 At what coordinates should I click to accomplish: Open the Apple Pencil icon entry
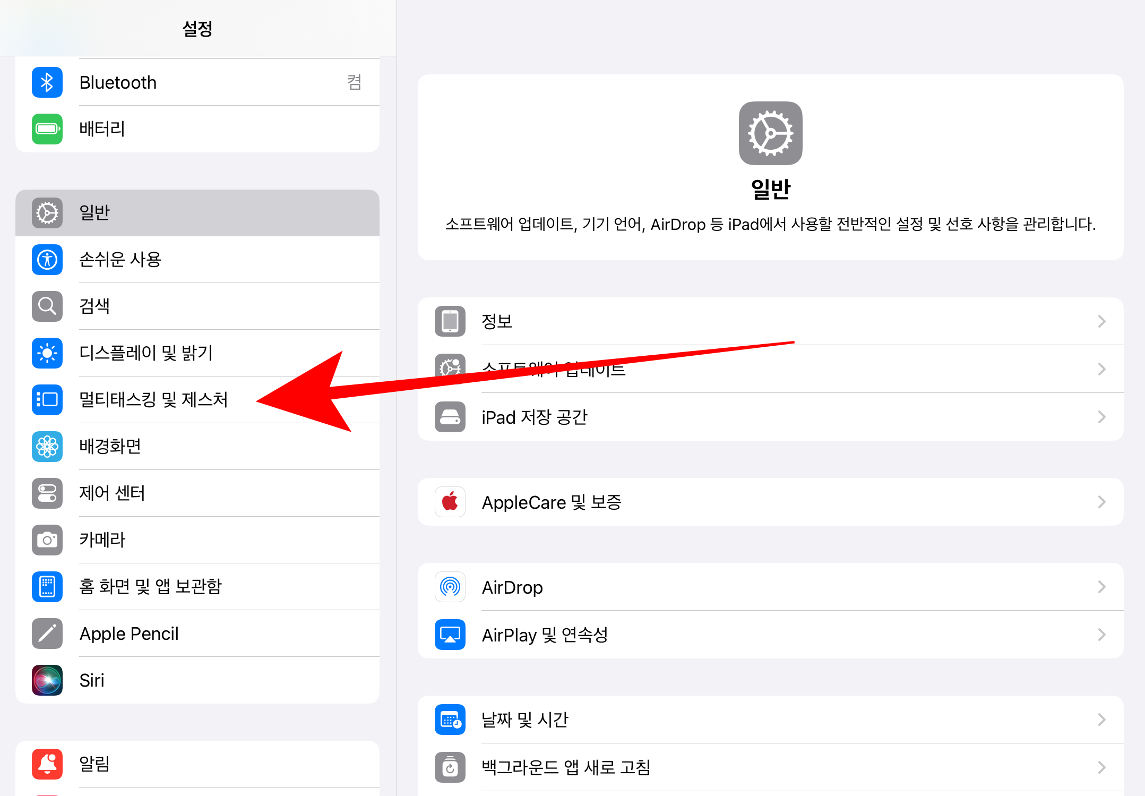47,634
